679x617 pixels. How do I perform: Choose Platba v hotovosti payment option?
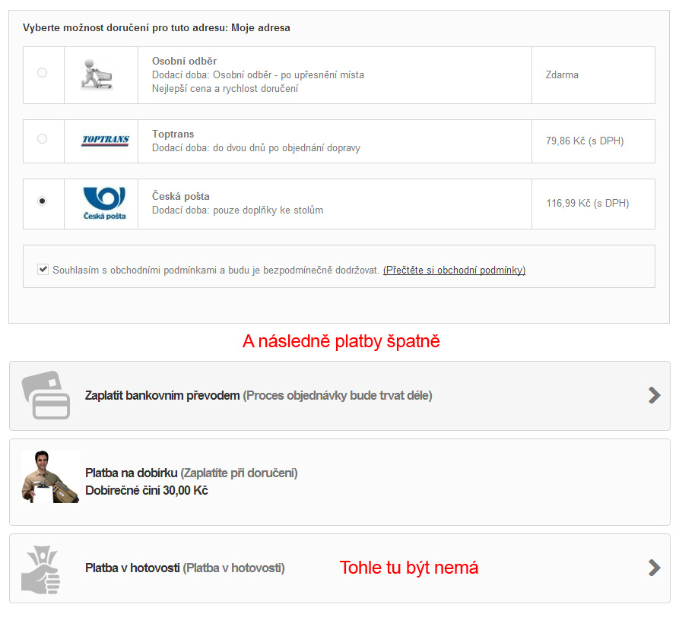click(x=340, y=568)
